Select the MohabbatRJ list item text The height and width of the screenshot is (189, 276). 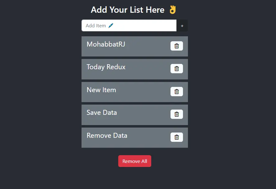coord(106,44)
